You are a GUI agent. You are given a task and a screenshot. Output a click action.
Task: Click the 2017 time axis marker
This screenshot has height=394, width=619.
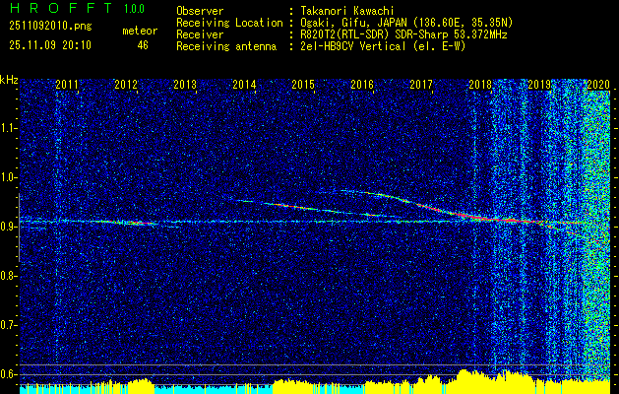421,84
